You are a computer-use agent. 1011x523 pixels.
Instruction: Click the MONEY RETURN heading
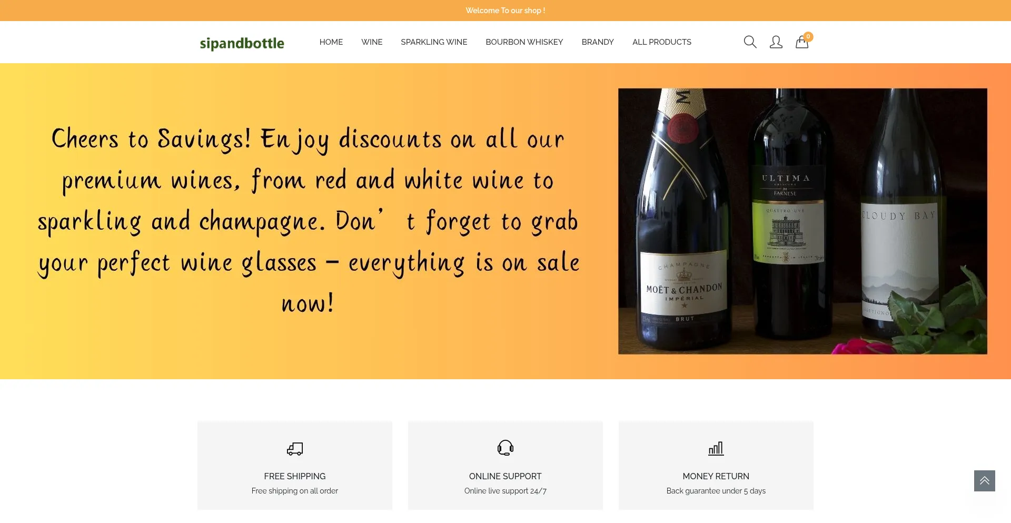tap(716, 476)
